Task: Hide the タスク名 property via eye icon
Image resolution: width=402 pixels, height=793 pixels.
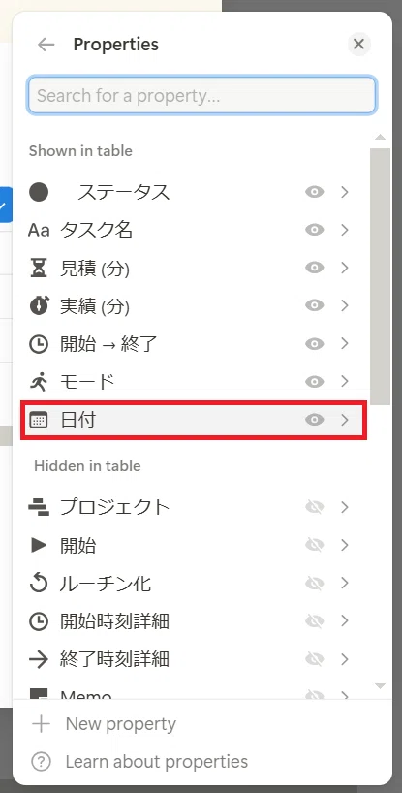Action: 314,230
